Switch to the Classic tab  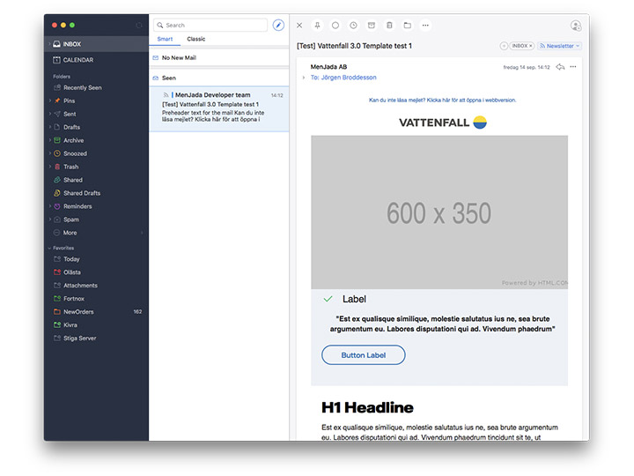coord(196,39)
